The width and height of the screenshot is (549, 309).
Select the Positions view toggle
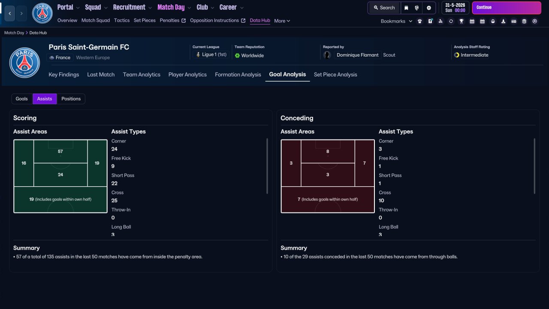click(x=71, y=99)
